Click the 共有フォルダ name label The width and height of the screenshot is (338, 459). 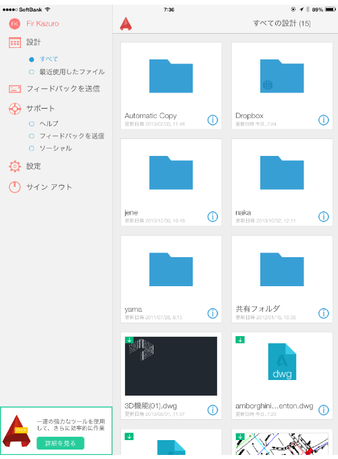pos(258,309)
